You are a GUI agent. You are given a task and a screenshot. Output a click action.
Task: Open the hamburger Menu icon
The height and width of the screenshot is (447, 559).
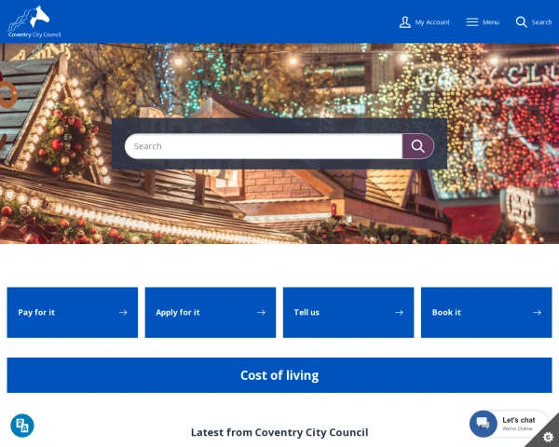click(472, 22)
